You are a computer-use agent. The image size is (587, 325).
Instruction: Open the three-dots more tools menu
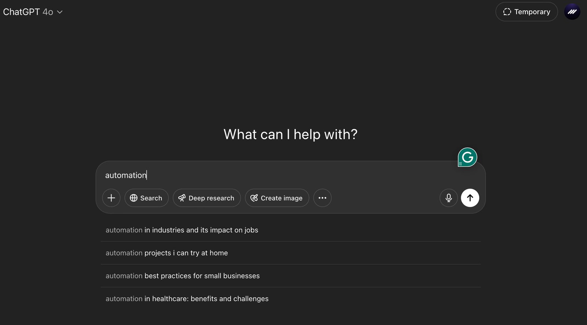pos(322,198)
